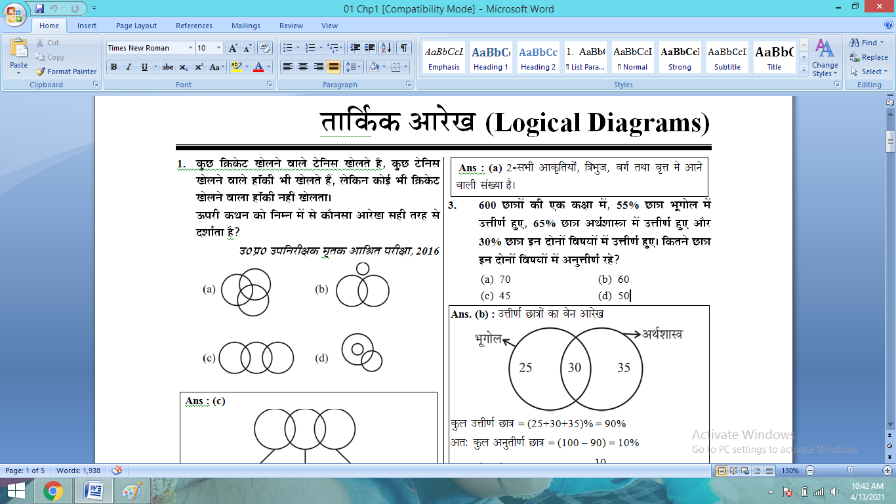
Task: Switch to the Page Layout tab
Action: point(136,26)
